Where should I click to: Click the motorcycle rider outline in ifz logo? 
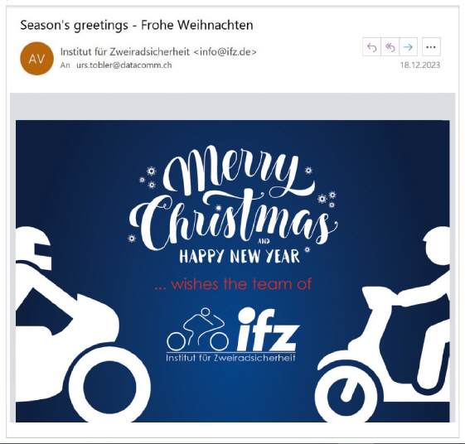198,329
